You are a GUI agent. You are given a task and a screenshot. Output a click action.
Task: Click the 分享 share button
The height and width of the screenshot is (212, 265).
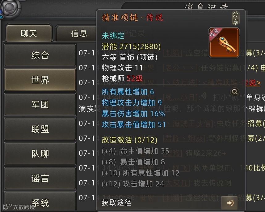(236, 18)
